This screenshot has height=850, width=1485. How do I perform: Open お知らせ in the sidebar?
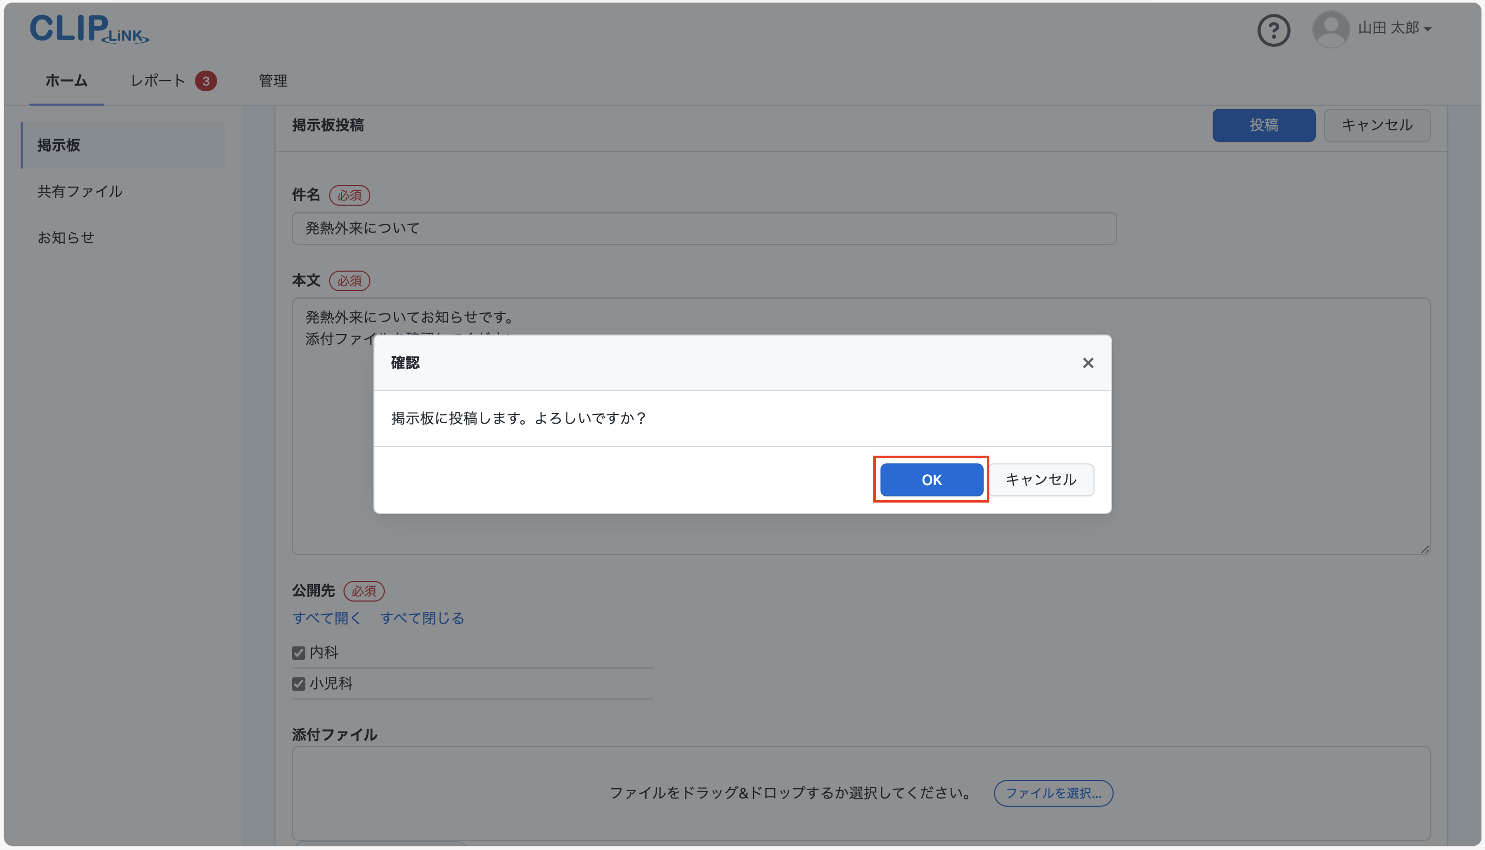(66, 238)
